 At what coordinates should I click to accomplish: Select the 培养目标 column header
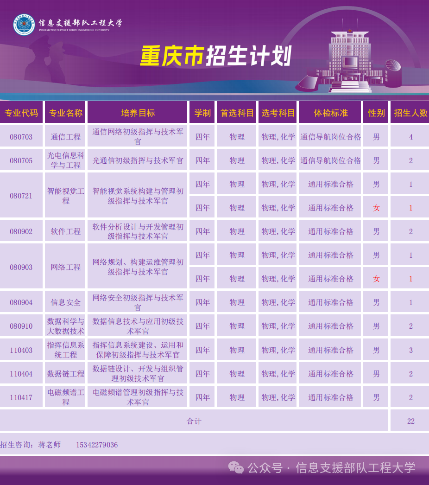coord(138,113)
